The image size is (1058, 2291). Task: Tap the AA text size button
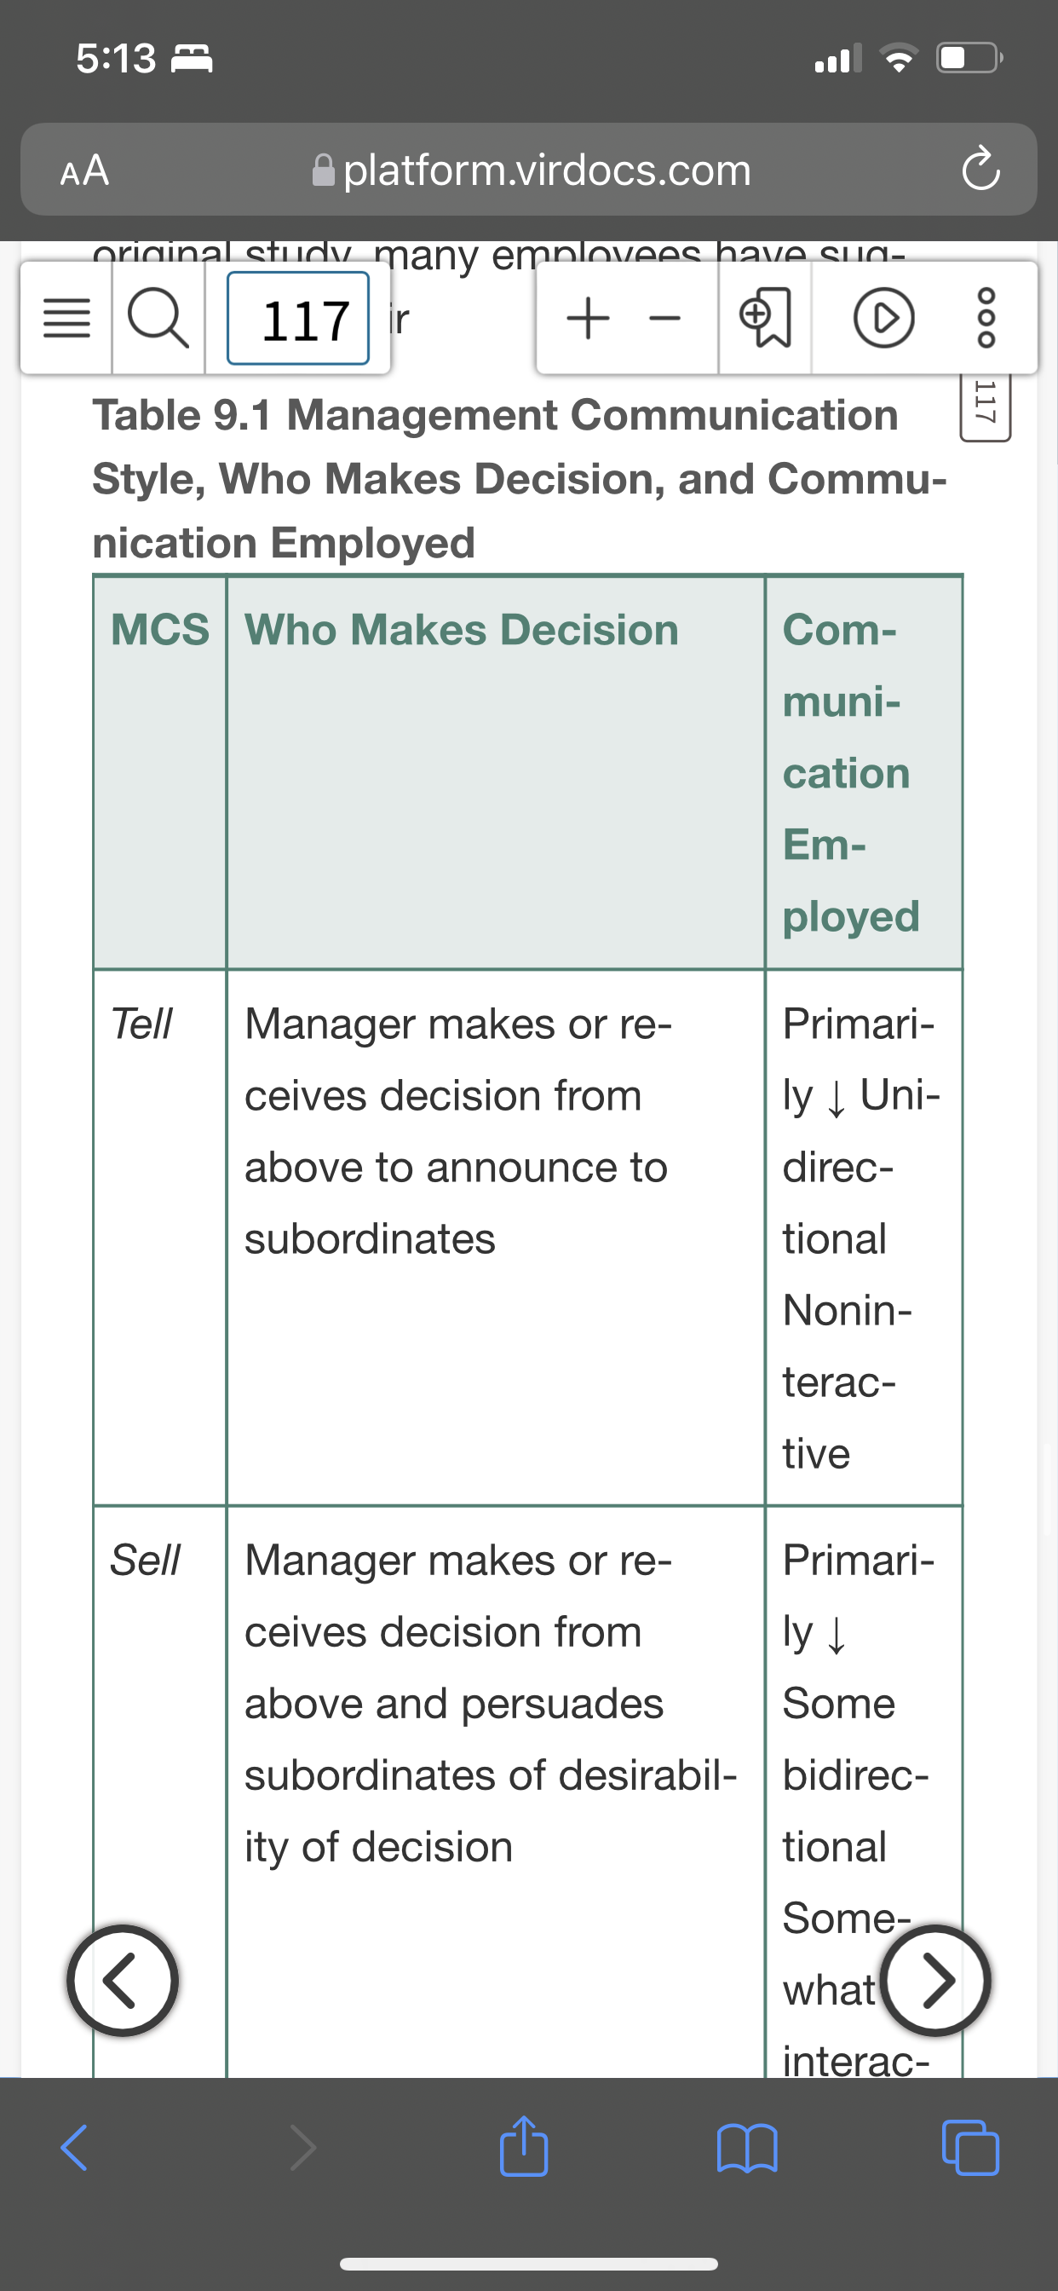click(x=84, y=170)
